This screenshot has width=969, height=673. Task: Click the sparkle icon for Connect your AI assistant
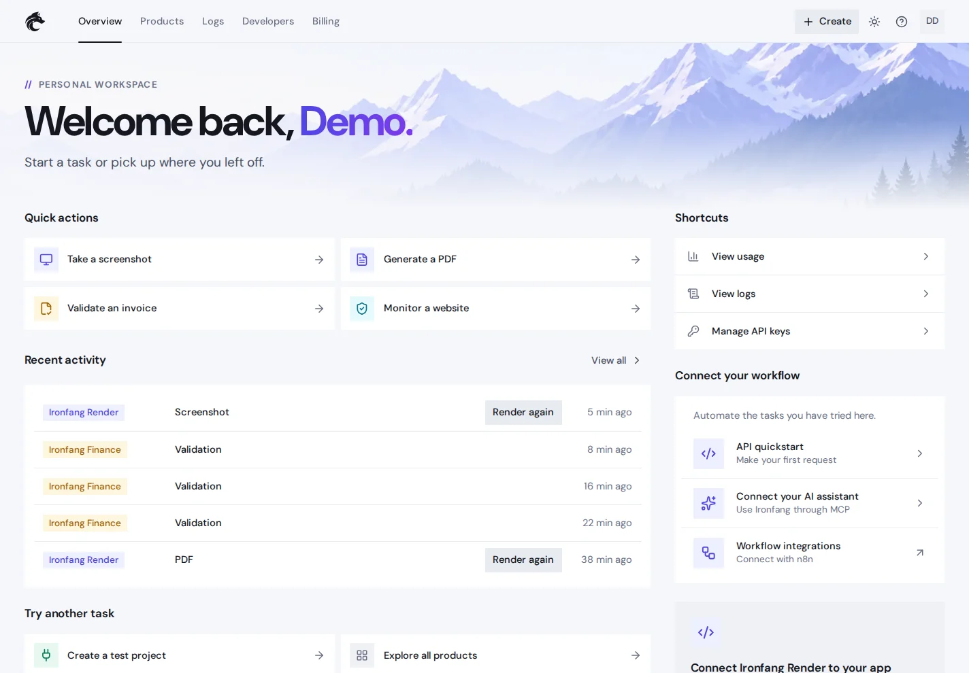pos(708,503)
